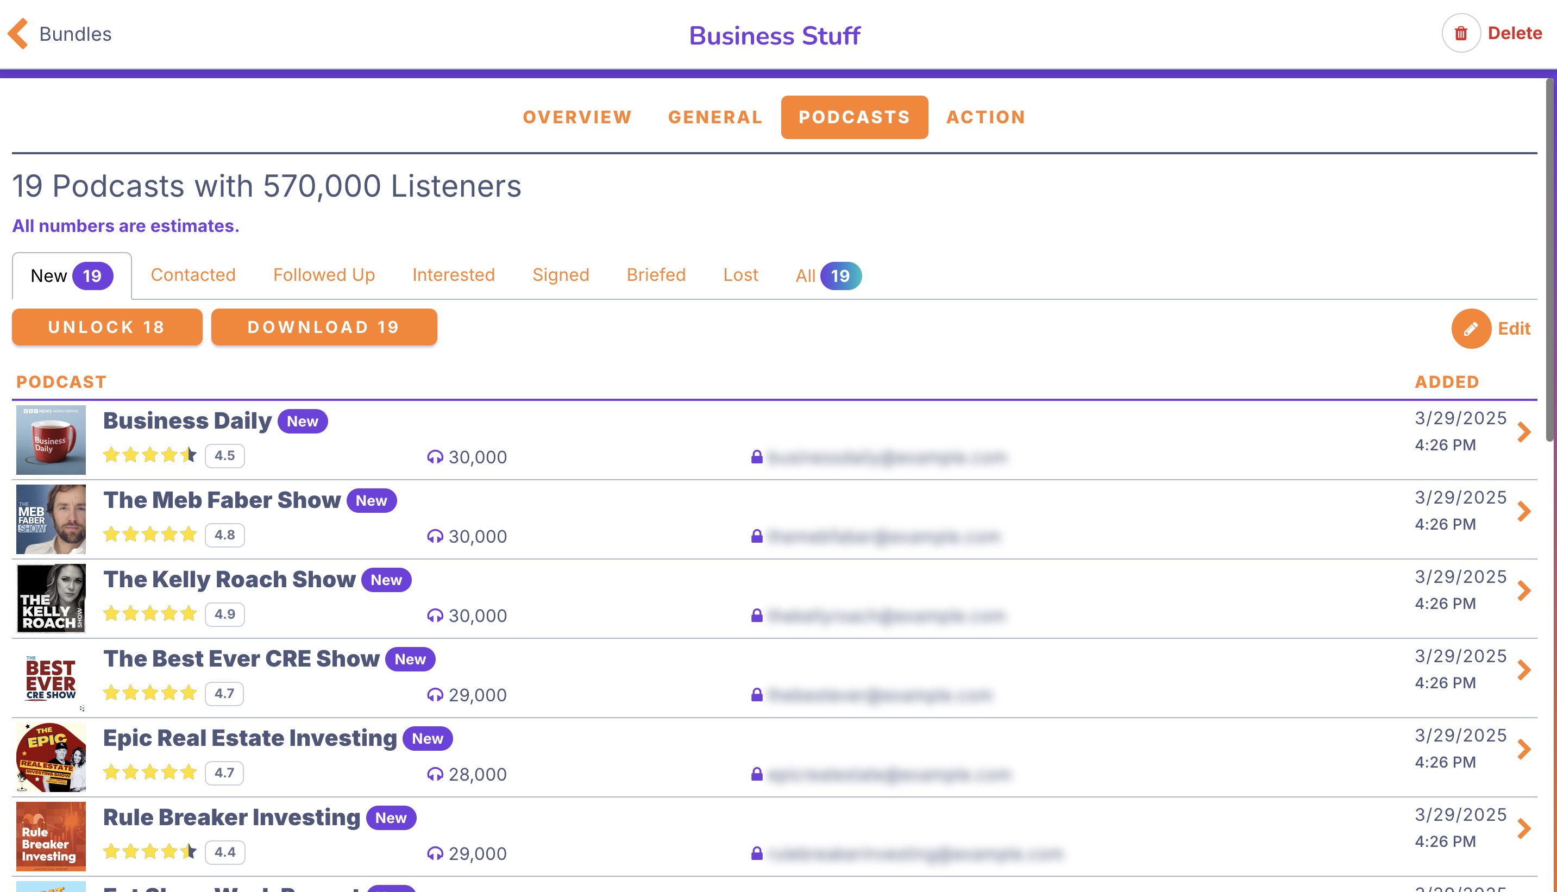
Task: Click the Business Daily podcast artwork thumbnail
Action: point(51,440)
